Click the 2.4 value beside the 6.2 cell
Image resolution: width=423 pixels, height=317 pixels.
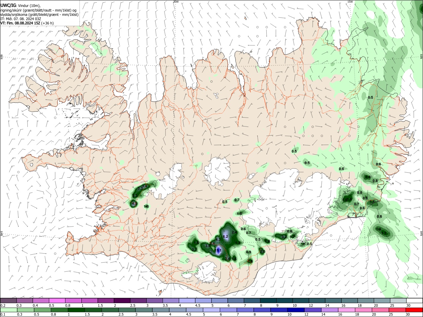[234, 232]
